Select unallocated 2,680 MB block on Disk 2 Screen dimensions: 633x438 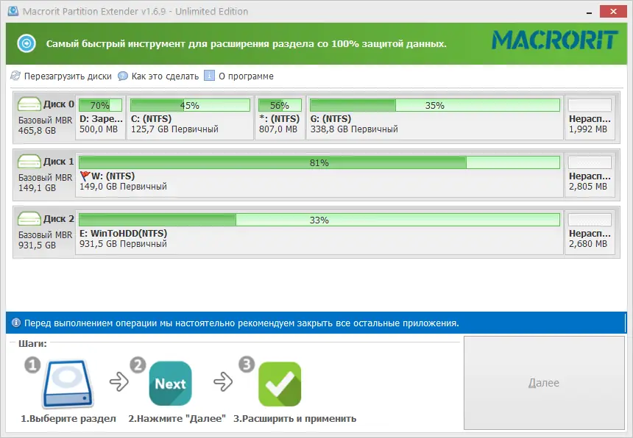[x=590, y=232]
